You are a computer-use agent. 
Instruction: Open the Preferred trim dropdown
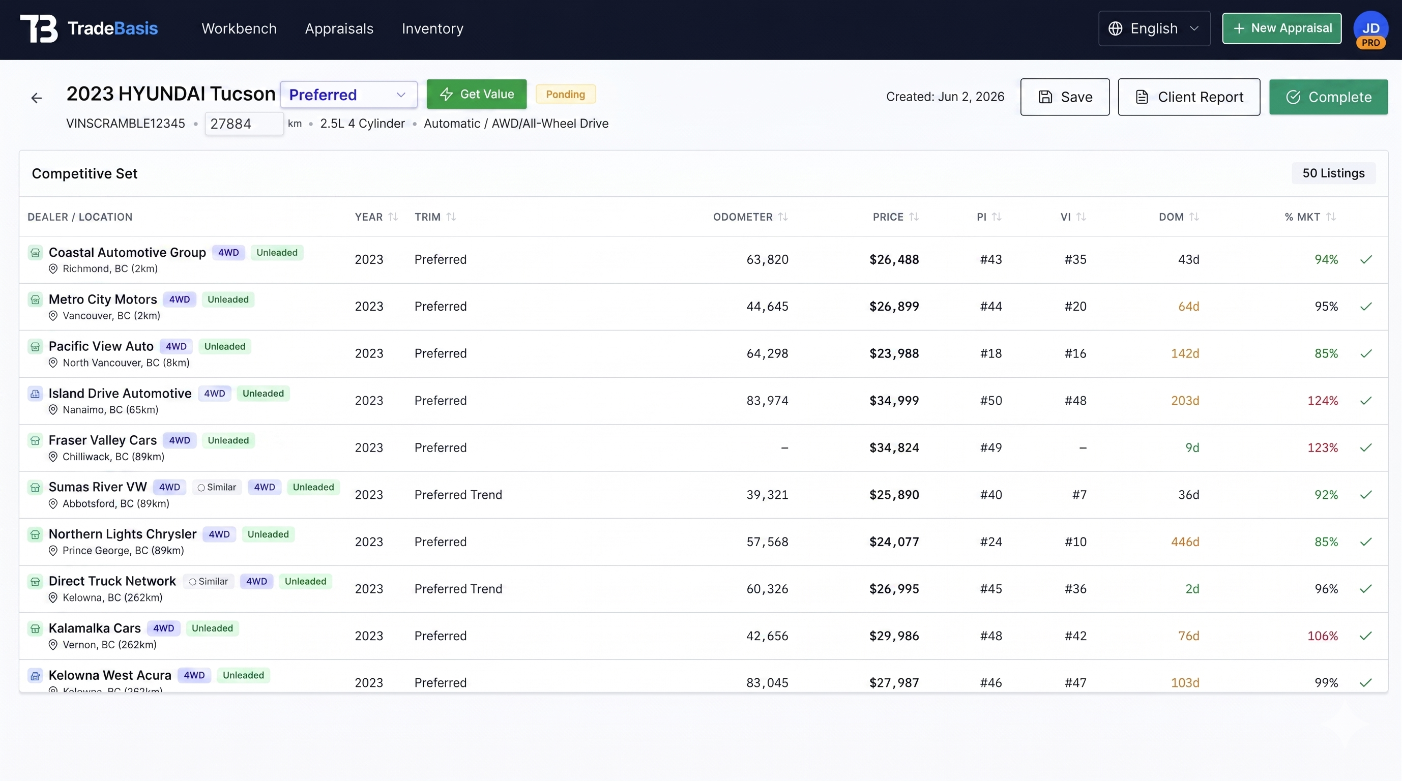(x=348, y=95)
